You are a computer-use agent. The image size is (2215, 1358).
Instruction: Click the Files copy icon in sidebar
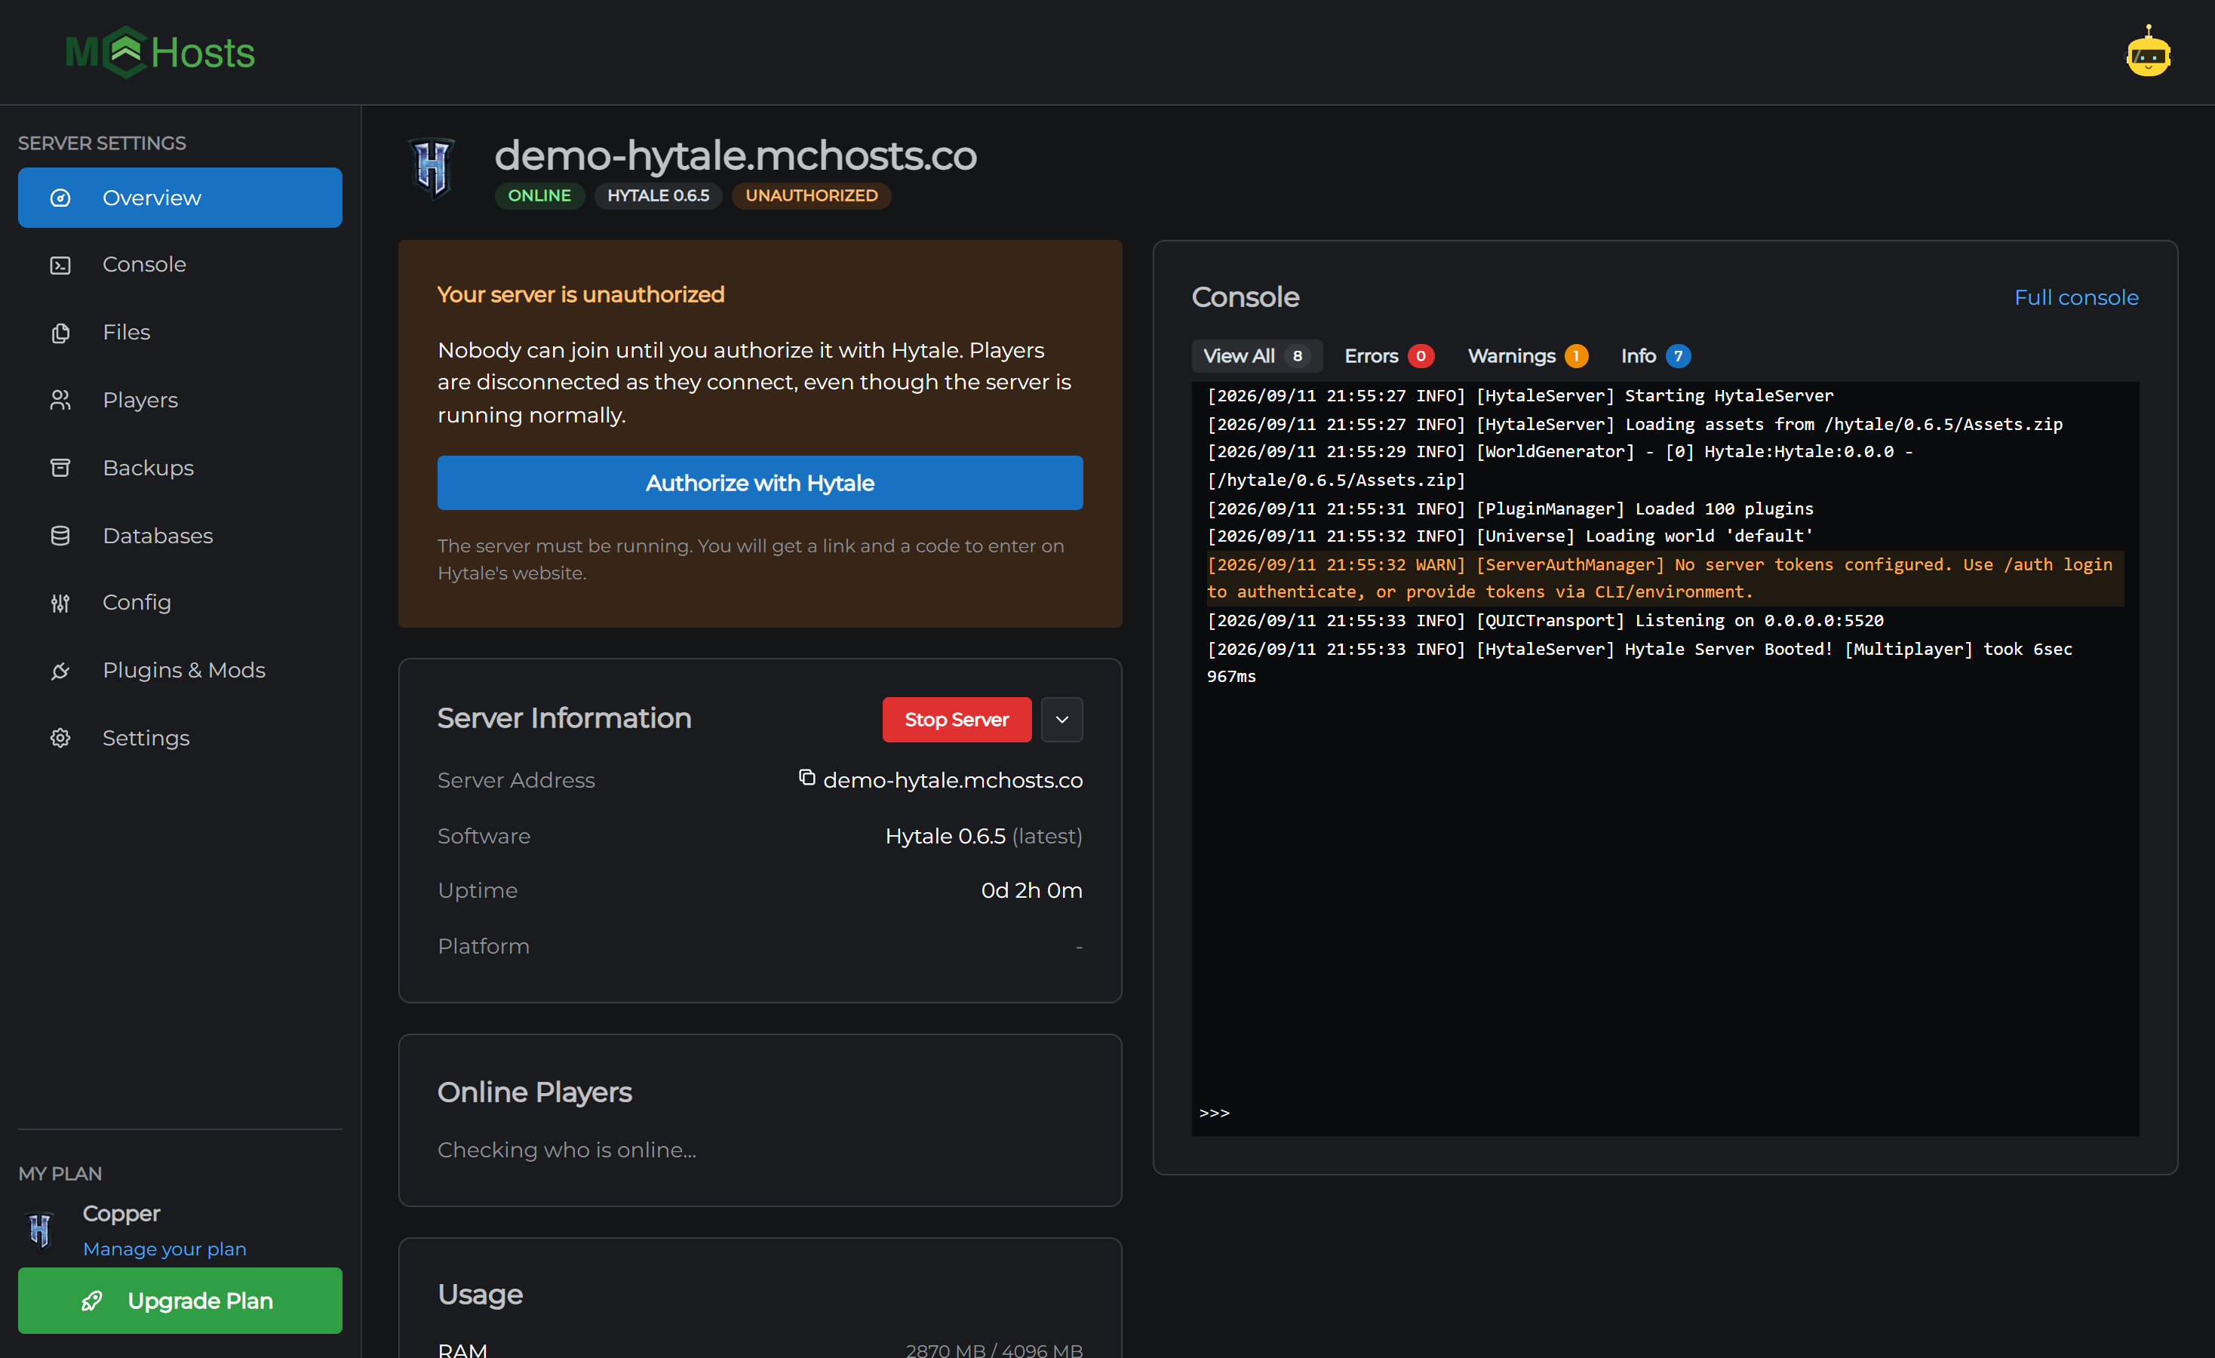point(60,333)
